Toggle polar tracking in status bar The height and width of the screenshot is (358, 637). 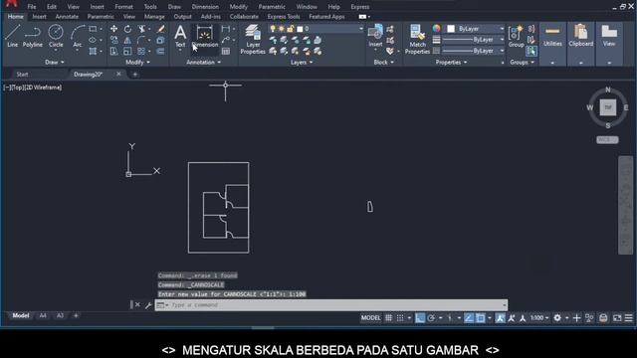(x=431, y=318)
